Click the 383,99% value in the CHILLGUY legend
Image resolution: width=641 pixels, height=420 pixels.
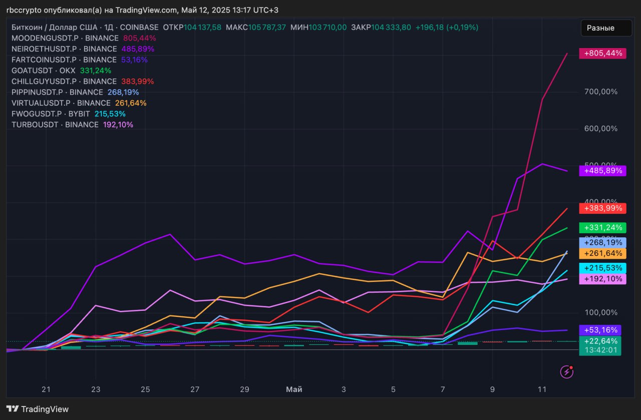coord(137,81)
